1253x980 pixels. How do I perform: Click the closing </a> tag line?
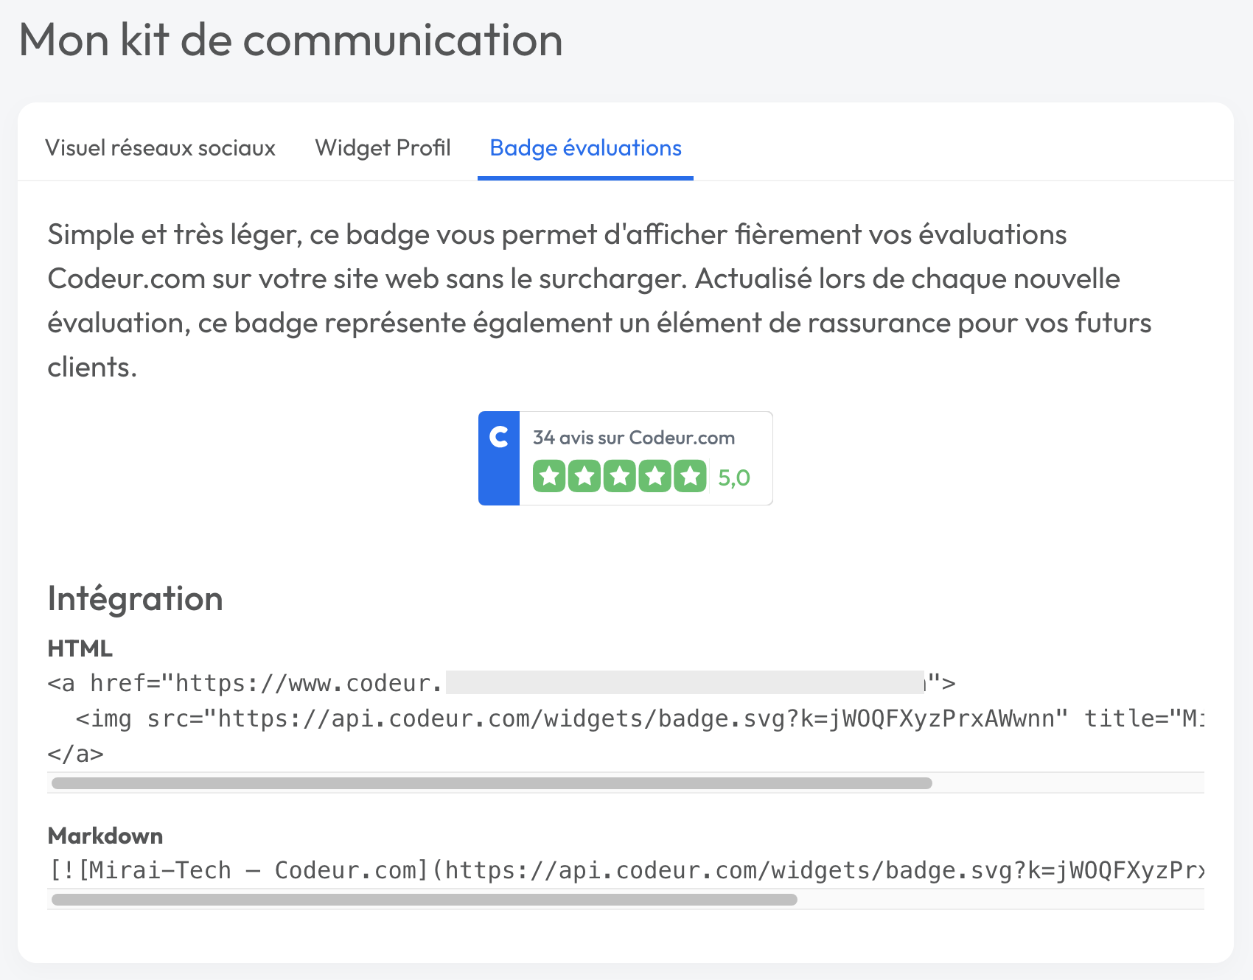(x=76, y=755)
